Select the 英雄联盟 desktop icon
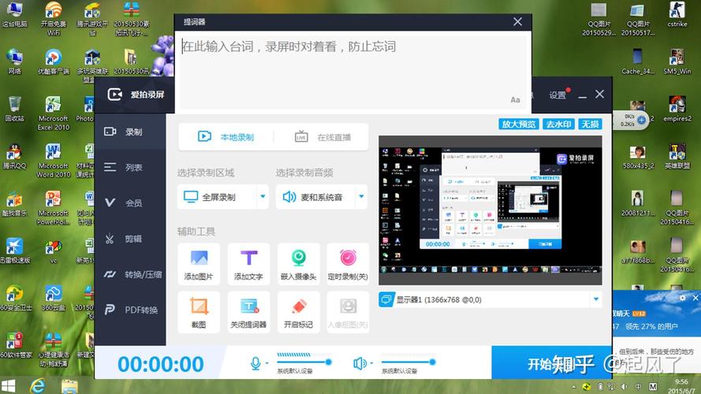This screenshot has height=394, width=701. 677,156
